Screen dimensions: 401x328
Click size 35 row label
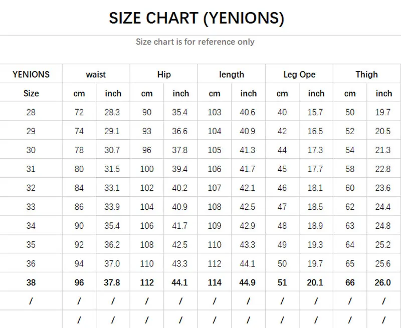[x=31, y=245]
